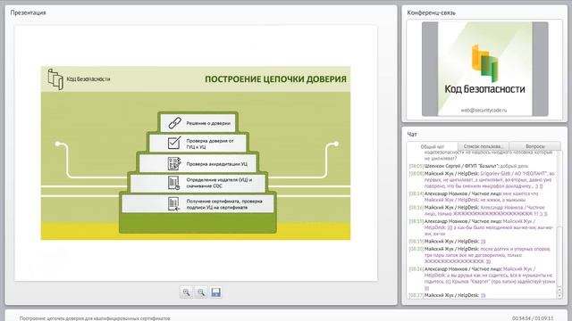572x321 pixels.
Task: Click the 08:26 message from Александр Новиков
Action: point(483,278)
